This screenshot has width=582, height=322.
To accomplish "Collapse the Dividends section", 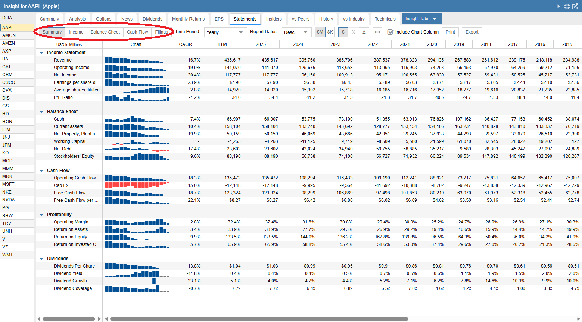I will pos(41,259).
